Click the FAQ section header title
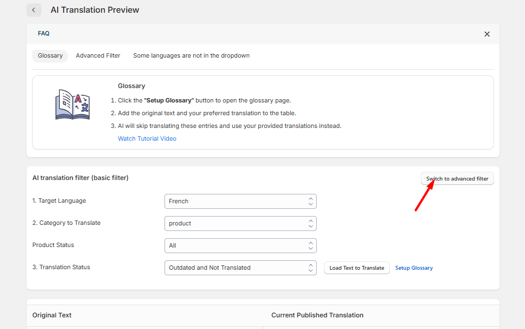Viewport: 525px width, 329px height. pos(44,34)
